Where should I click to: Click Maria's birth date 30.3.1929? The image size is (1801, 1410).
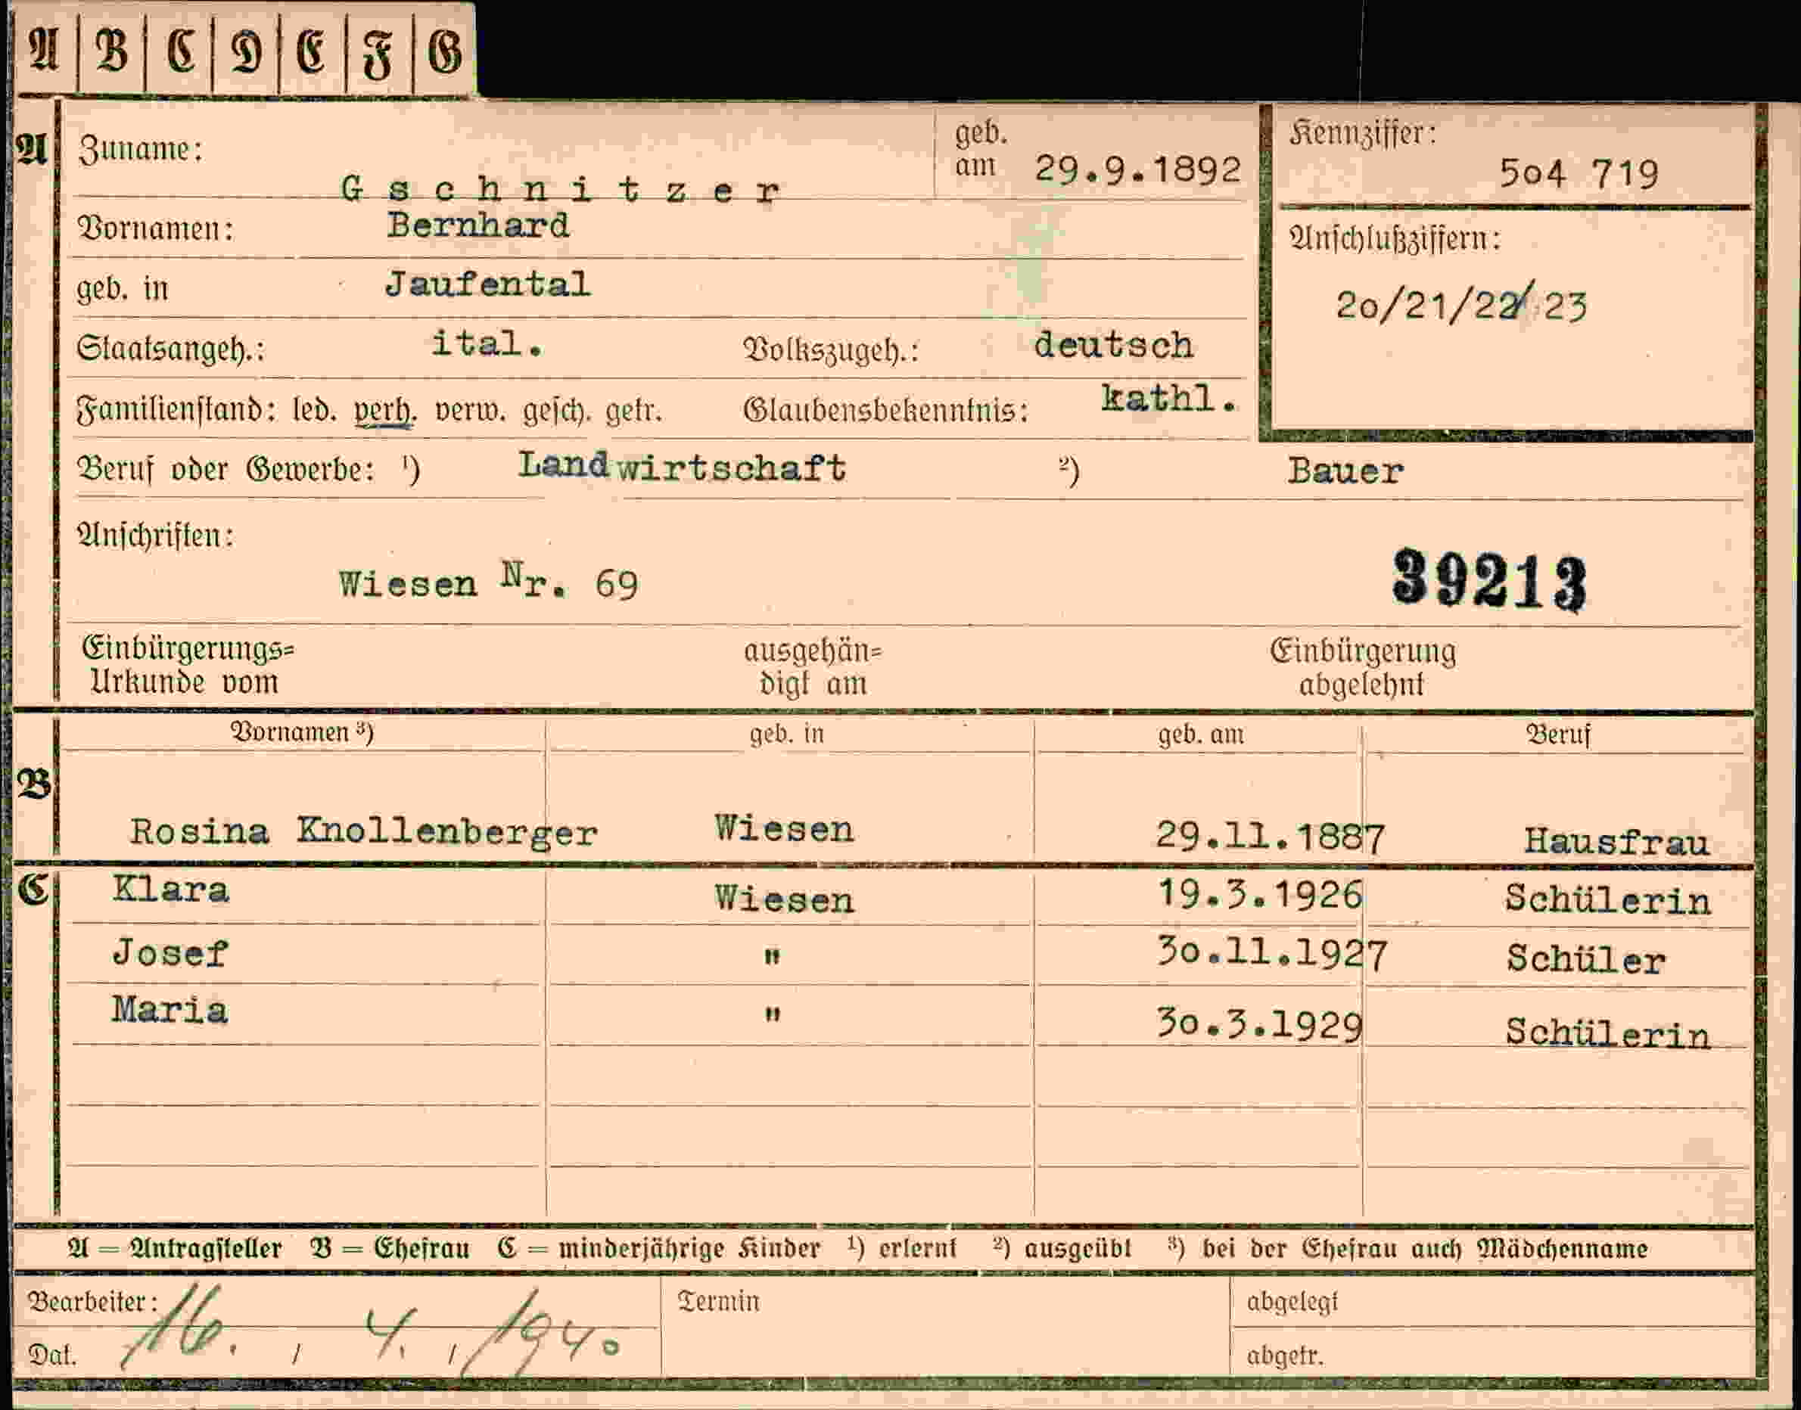pos(1259,1025)
